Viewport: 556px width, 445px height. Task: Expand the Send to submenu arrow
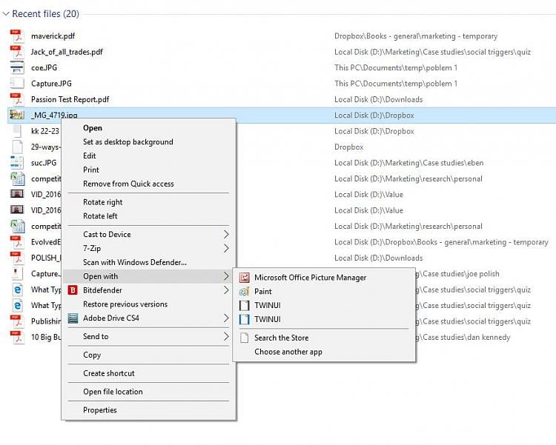click(226, 337)
